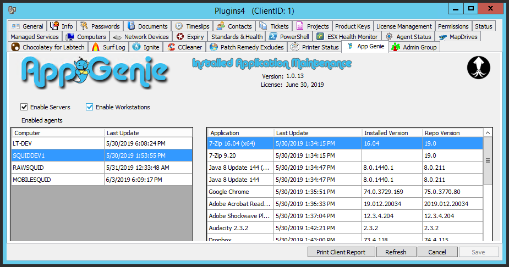509x267 pixels.
Task: Sort computers by Last Update column
Action: pos(147,133)
